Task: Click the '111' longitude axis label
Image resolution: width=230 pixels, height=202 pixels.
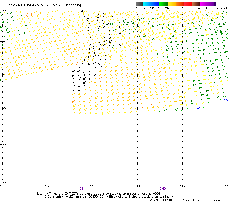Action: tap(92, 186)
